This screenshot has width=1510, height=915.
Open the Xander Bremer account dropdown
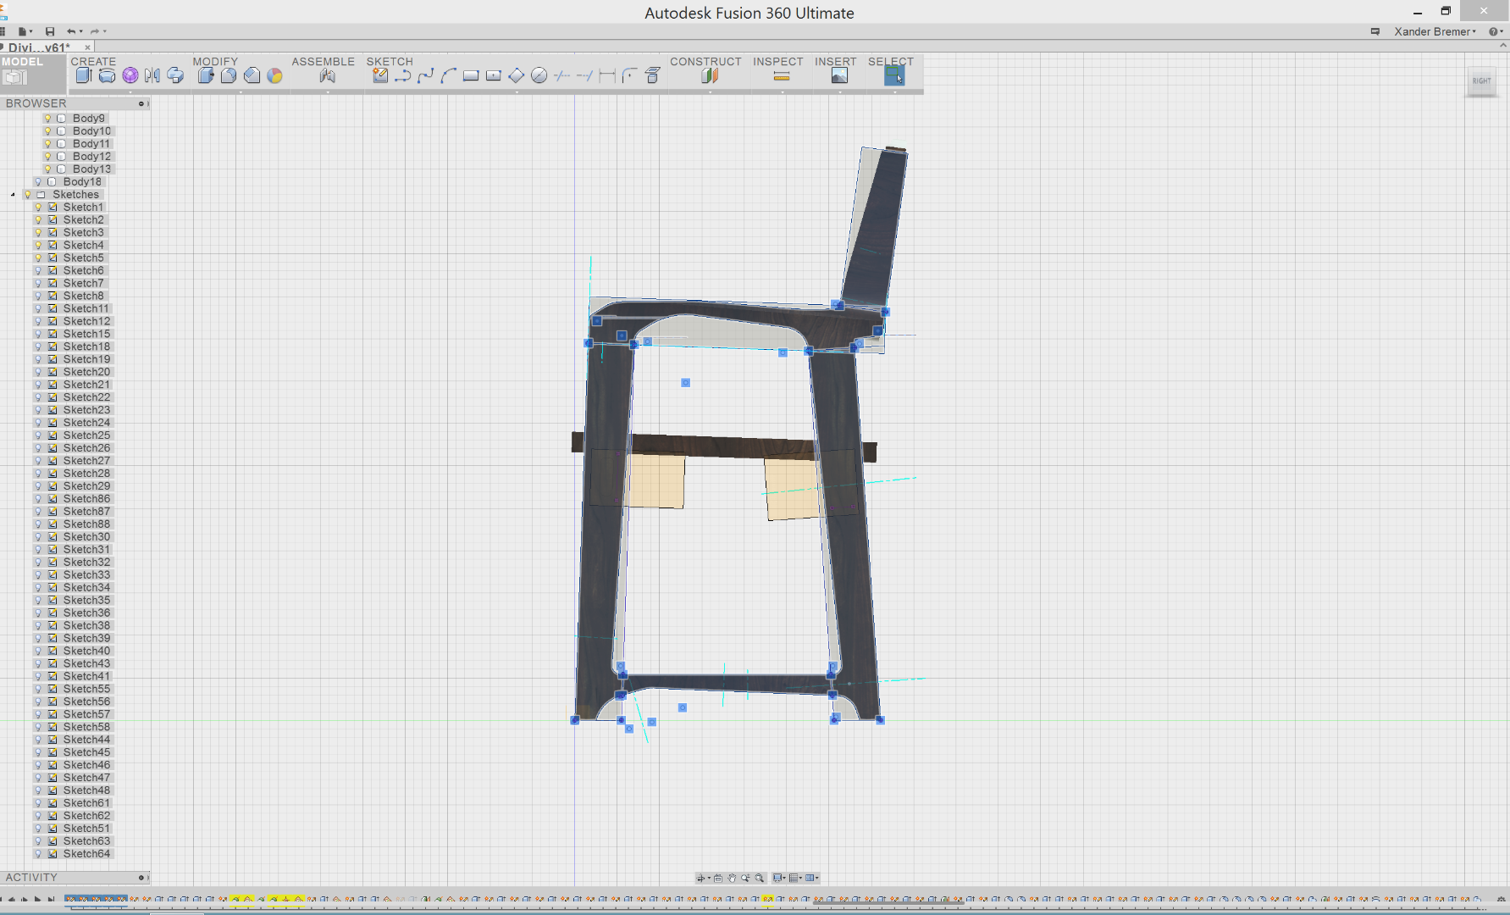1435,31
